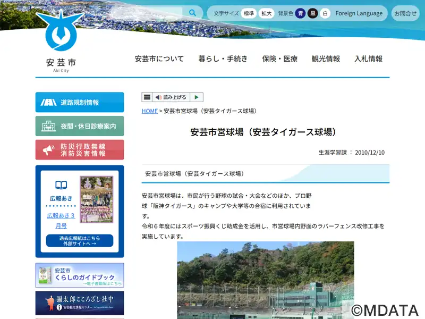The width and height of the screenshot is (425, 319).
Task: Click the お問合せ contact button
Action: 405,13
